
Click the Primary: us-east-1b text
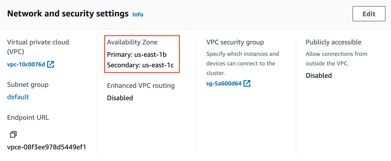coord(137,54)
